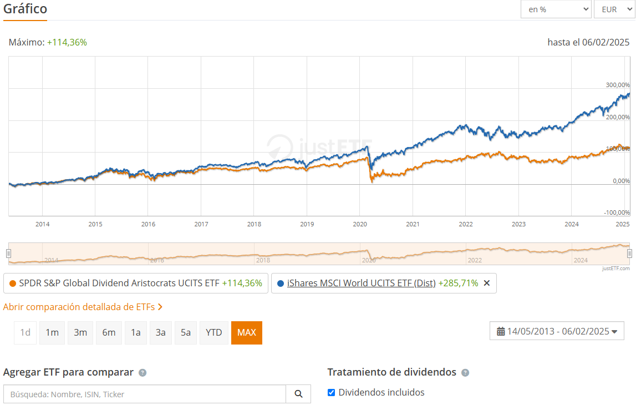This screenshot has width=636, height=405.
Task: Click the 2020 x-axis year label
Action: [x=360, y=224]
